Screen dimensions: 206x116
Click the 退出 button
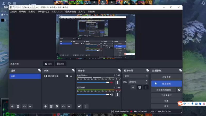click(x=166, y=106)
